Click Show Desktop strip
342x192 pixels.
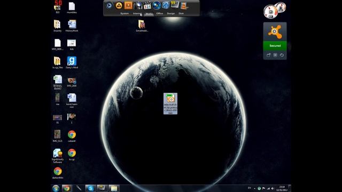290,188
